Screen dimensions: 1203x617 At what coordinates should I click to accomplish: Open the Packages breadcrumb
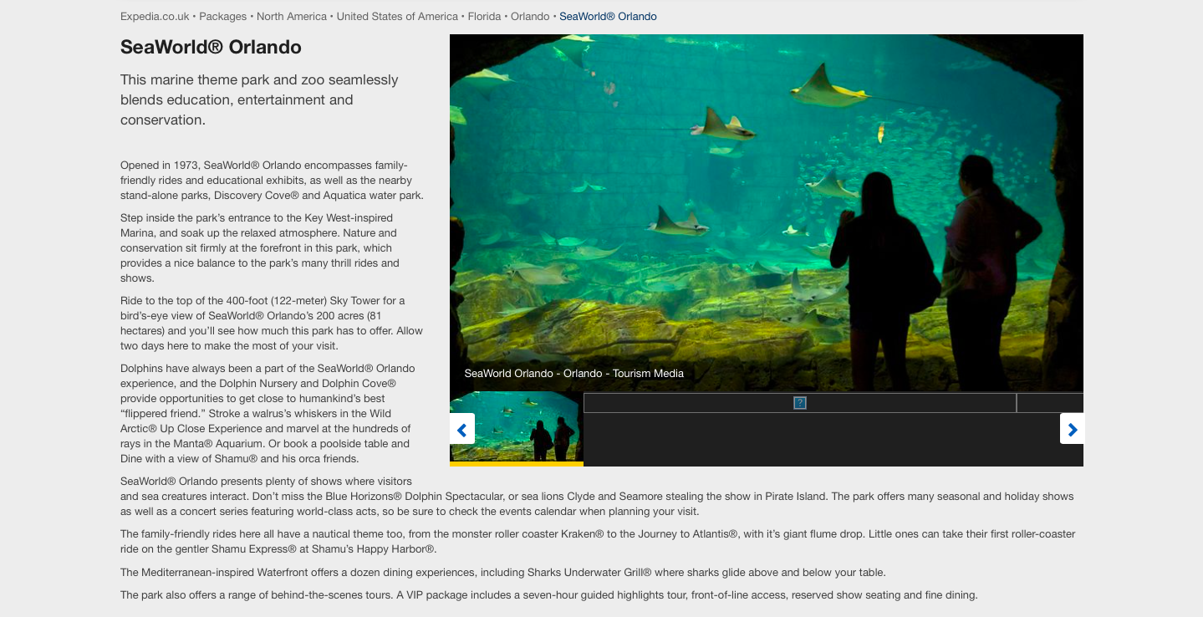pos(223,17)
